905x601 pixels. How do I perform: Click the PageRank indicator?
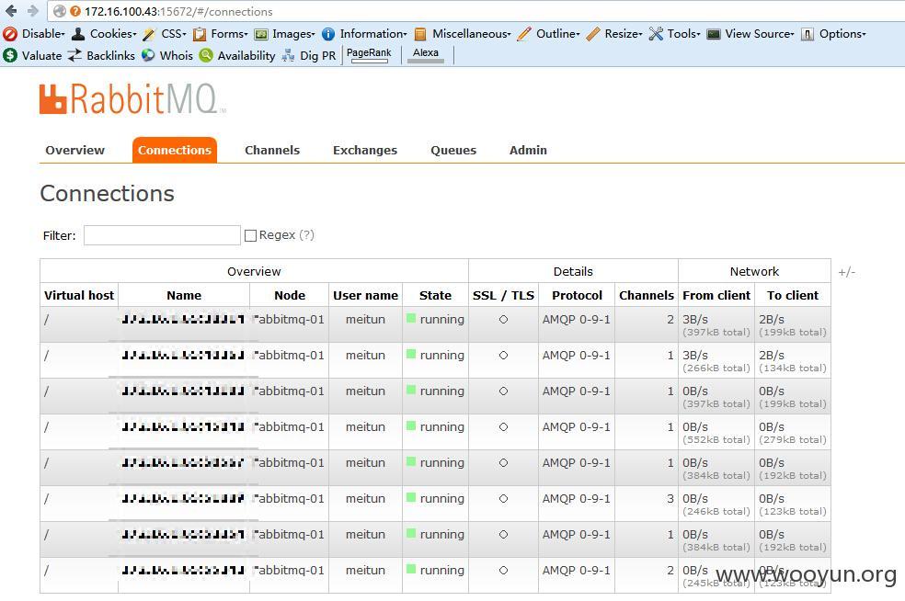pyautogui.click(x=369, y=54)
